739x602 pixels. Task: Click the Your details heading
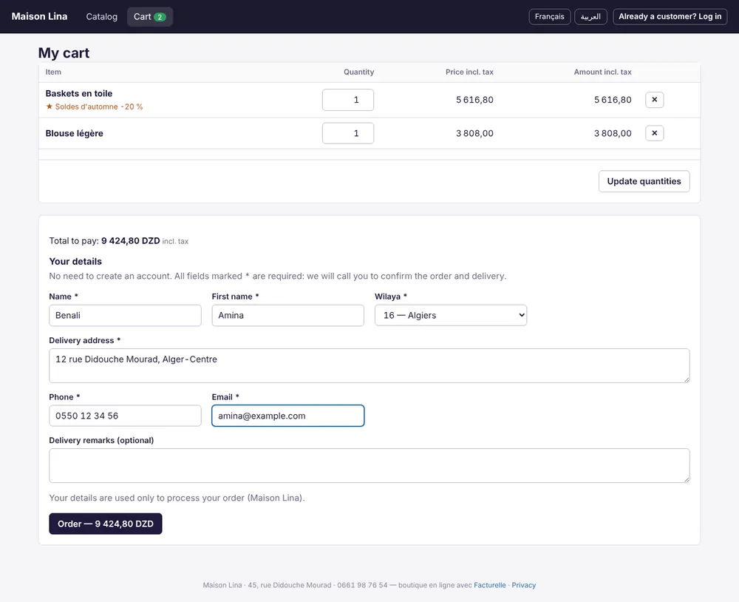pos(75,261)
